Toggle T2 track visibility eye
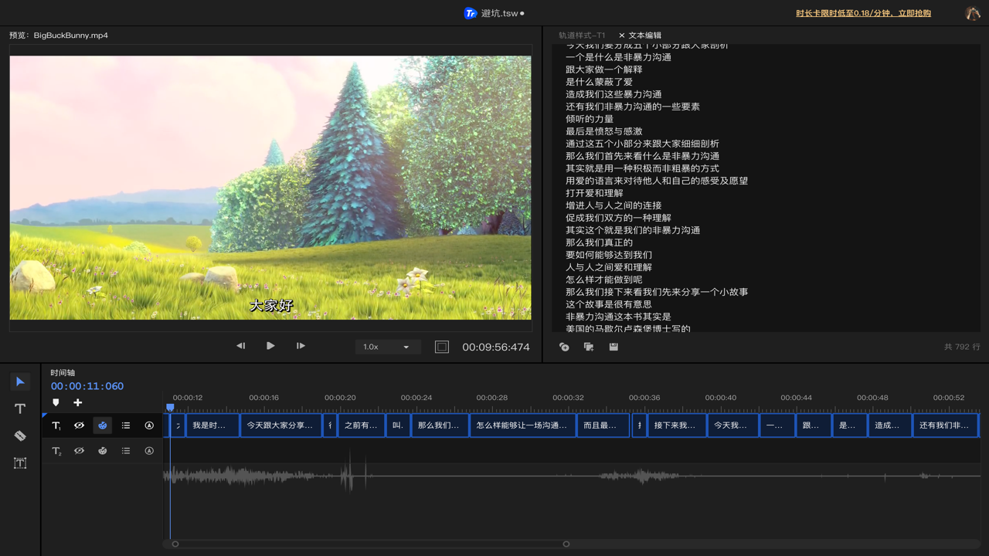The image size is (989, 556). (79, 451)
